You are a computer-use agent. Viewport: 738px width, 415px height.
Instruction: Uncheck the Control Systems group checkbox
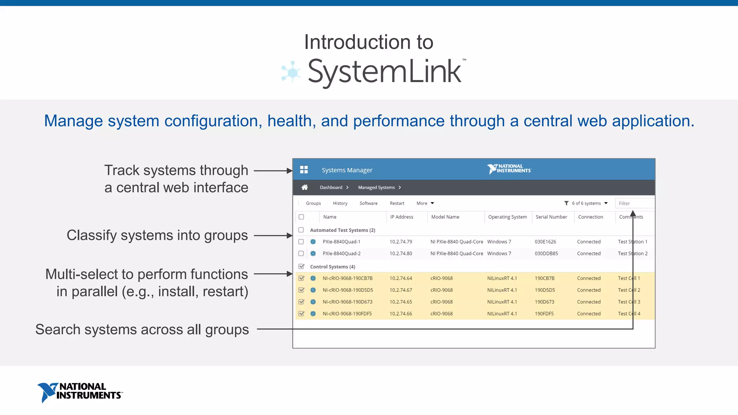click(x=302, y=266)
